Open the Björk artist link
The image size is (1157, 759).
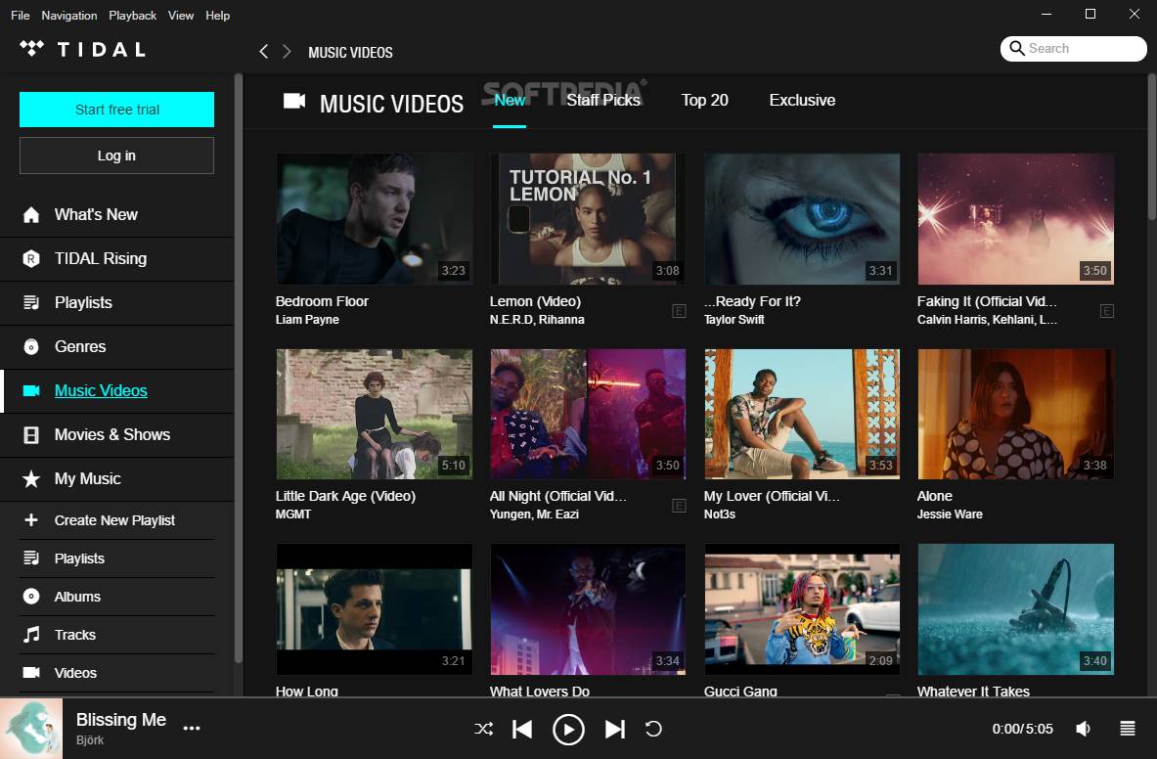(x=90, y=739)
